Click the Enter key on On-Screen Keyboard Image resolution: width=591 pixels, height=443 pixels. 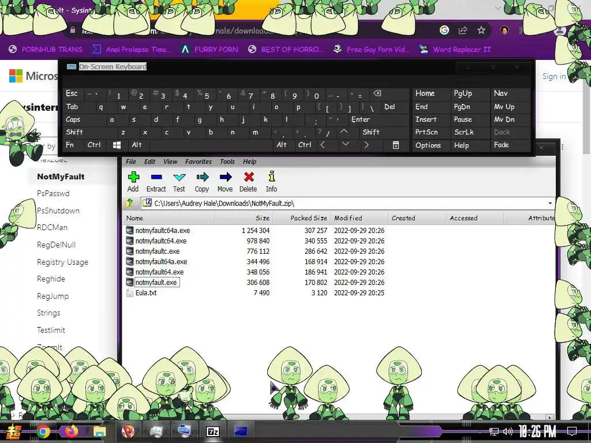click(378, 119)
